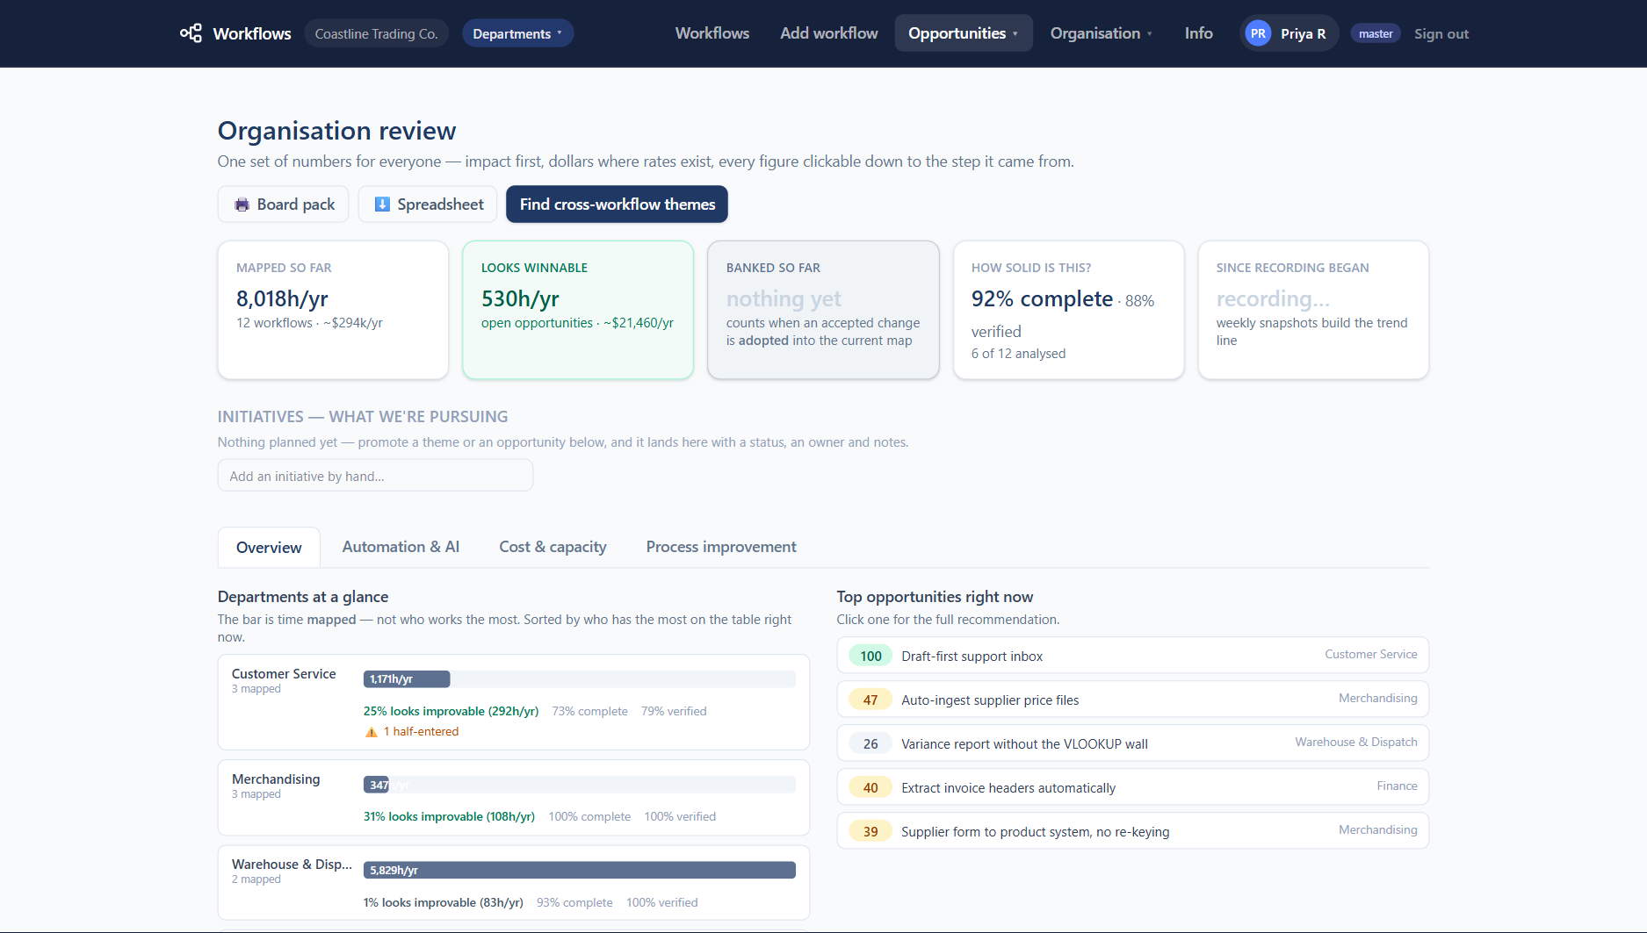Click the Board pack printer icon
1647x933 pixels.
pyautogui.click(x=242, y=205)
